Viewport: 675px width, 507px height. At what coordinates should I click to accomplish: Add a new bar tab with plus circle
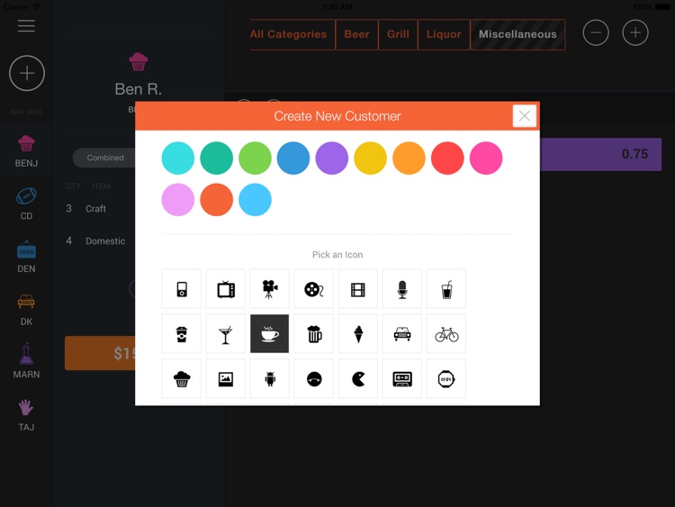(27, 73)
